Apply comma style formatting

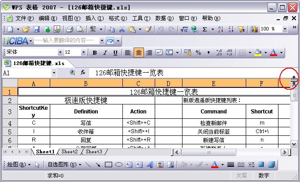click(209, 52)
